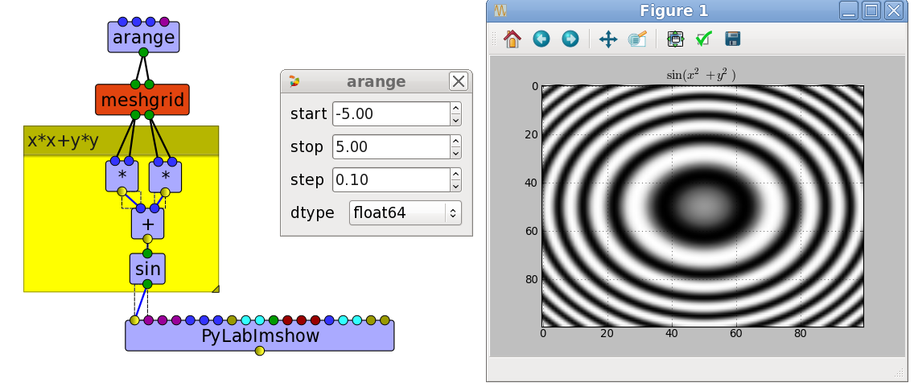Select the Pan axes tool
914x387 pixels.
[608, 39]
